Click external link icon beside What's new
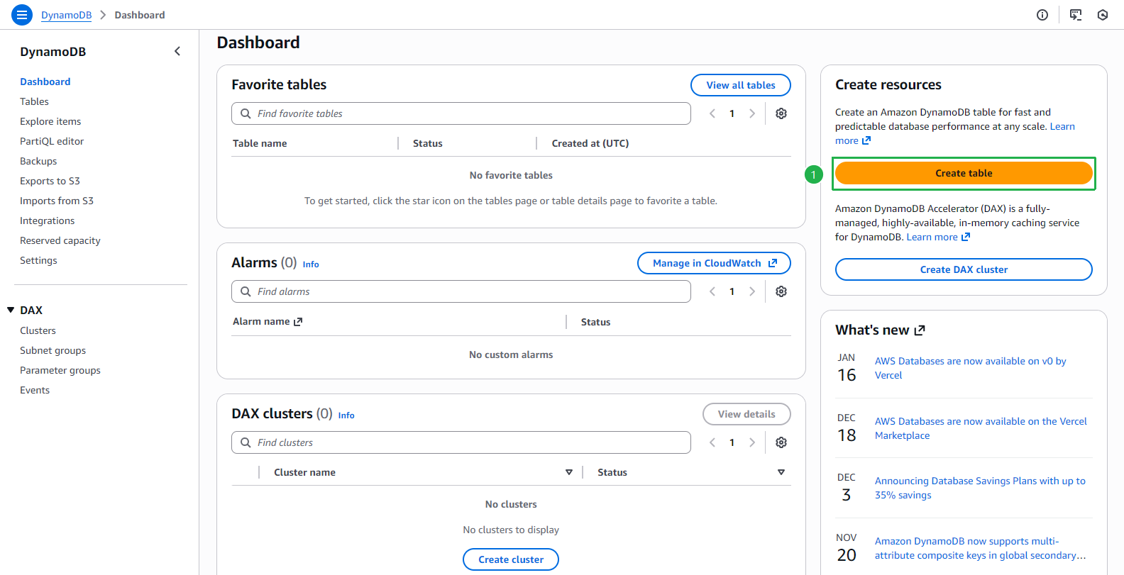 (920, 330)
